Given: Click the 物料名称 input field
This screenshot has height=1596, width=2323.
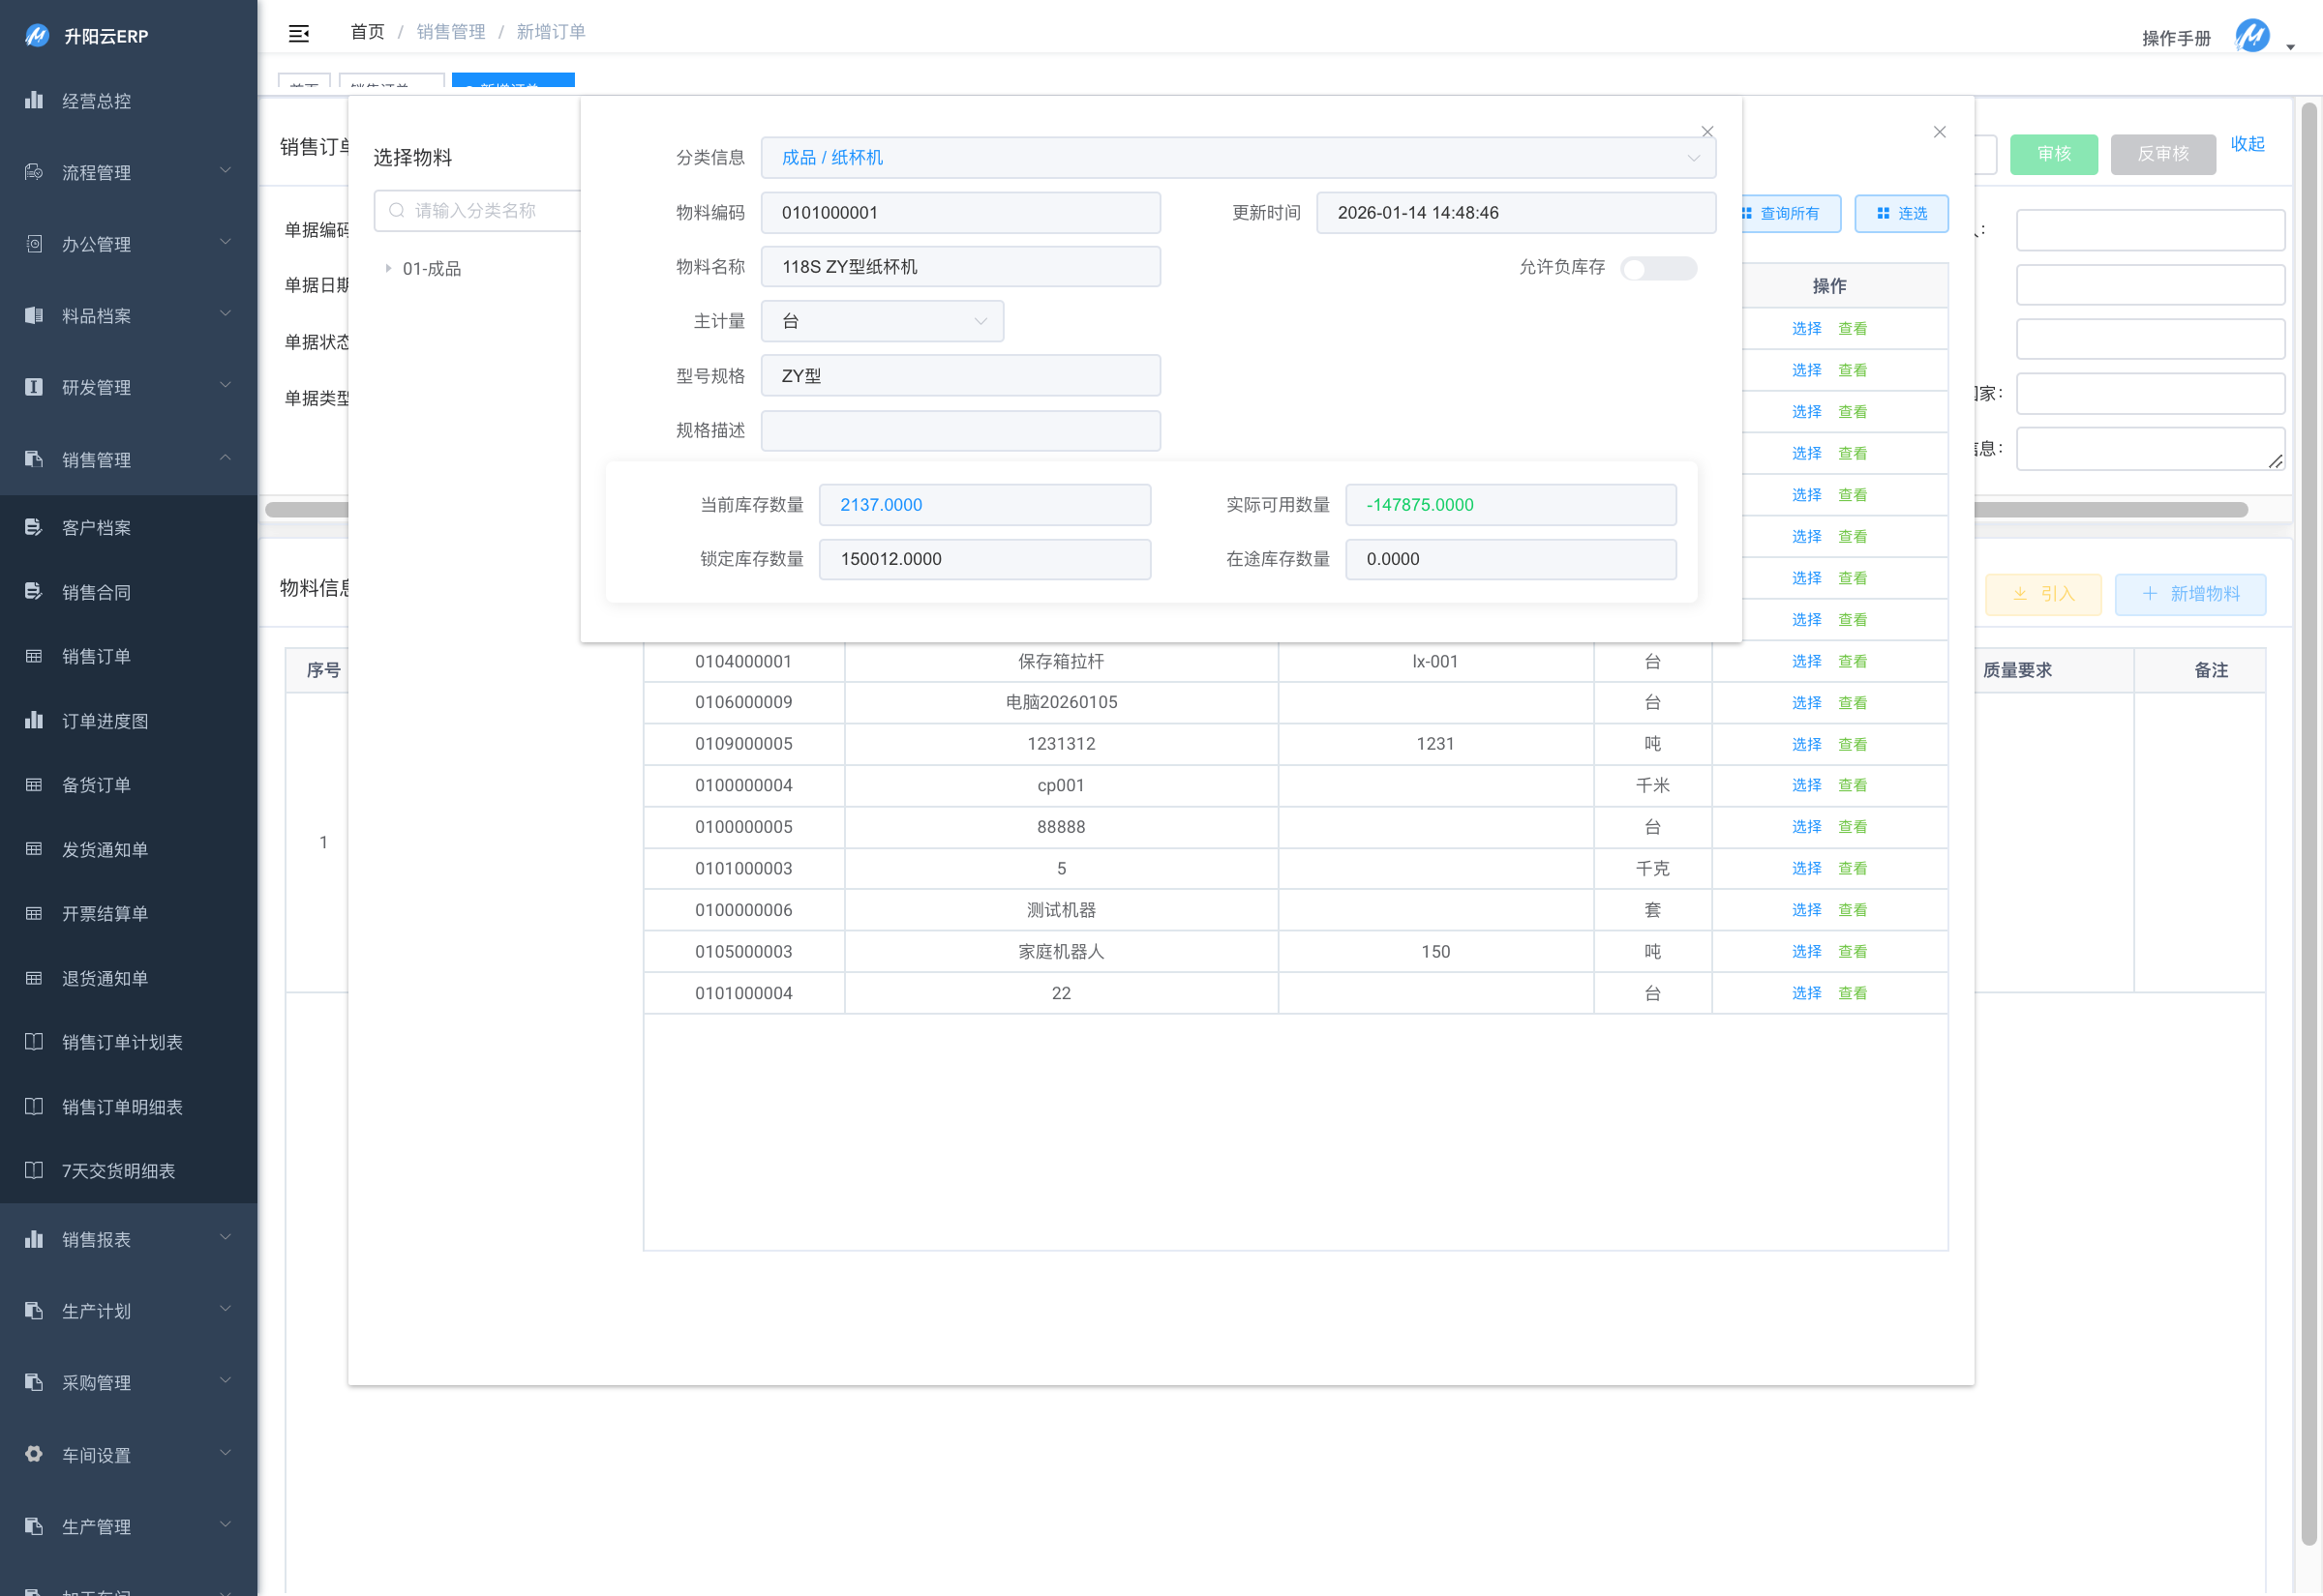Looking at the screenshot, I should (959, 267).
